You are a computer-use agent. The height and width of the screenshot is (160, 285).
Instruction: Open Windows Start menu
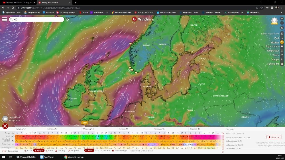3,157
